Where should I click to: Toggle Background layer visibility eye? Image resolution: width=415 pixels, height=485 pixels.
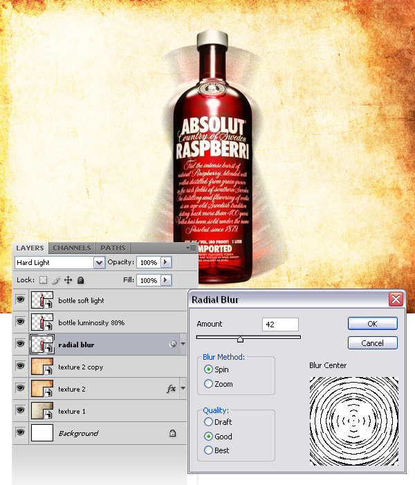(x=21, y=432)
